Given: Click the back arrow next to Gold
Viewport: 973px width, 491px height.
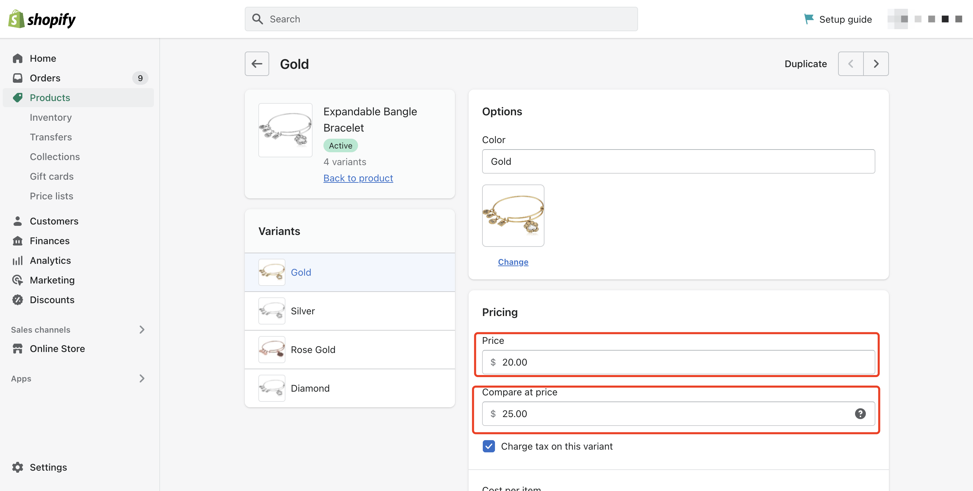Looking at the screenshot, I should [x=257, y=64].
